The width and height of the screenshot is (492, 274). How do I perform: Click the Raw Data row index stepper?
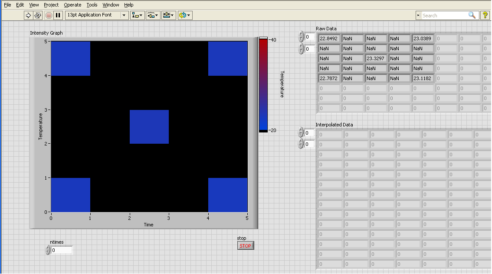point(302,37)
